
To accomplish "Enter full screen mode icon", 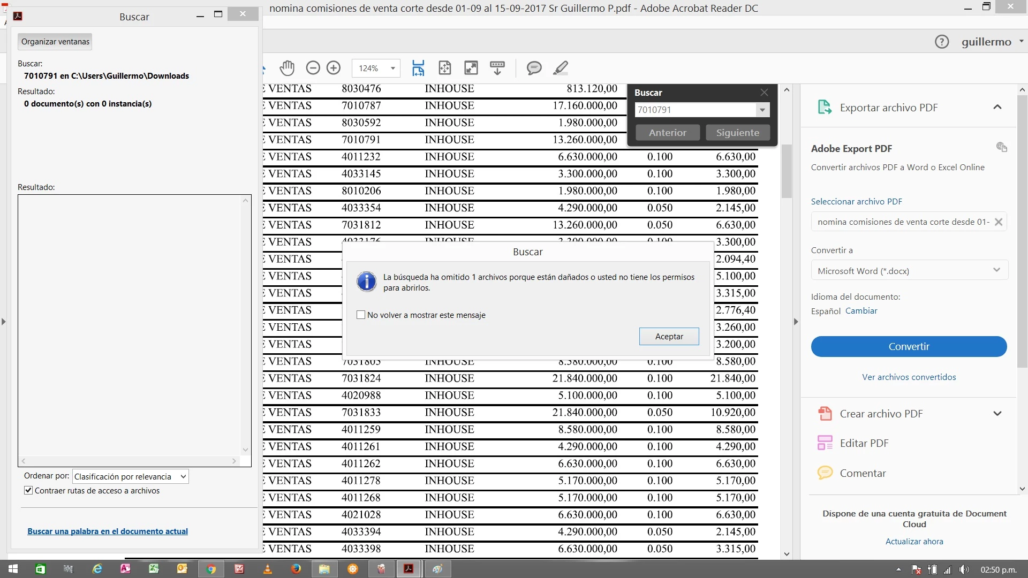I will point(471,68).
